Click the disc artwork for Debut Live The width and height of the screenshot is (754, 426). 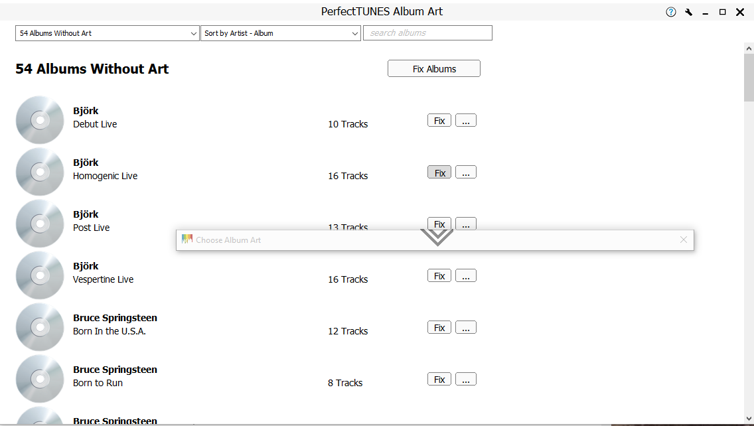tap(40, 120)
